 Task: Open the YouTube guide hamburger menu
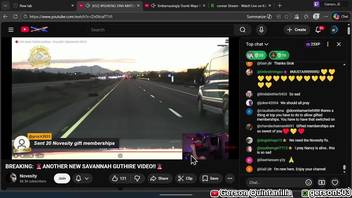click(x=11, y=30)
